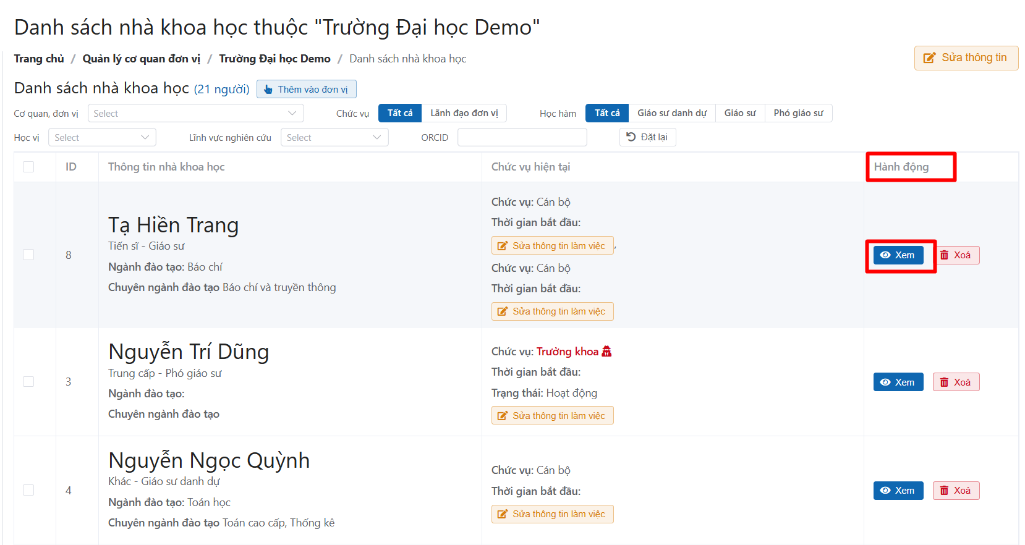Expand the Học vị select box
This screenshot has height=545, width=1025.
coord(102,138)
